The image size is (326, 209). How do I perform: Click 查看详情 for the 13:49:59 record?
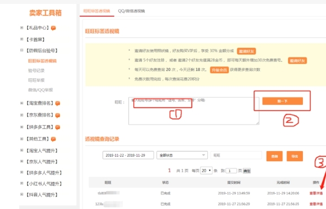pos(316,193)
